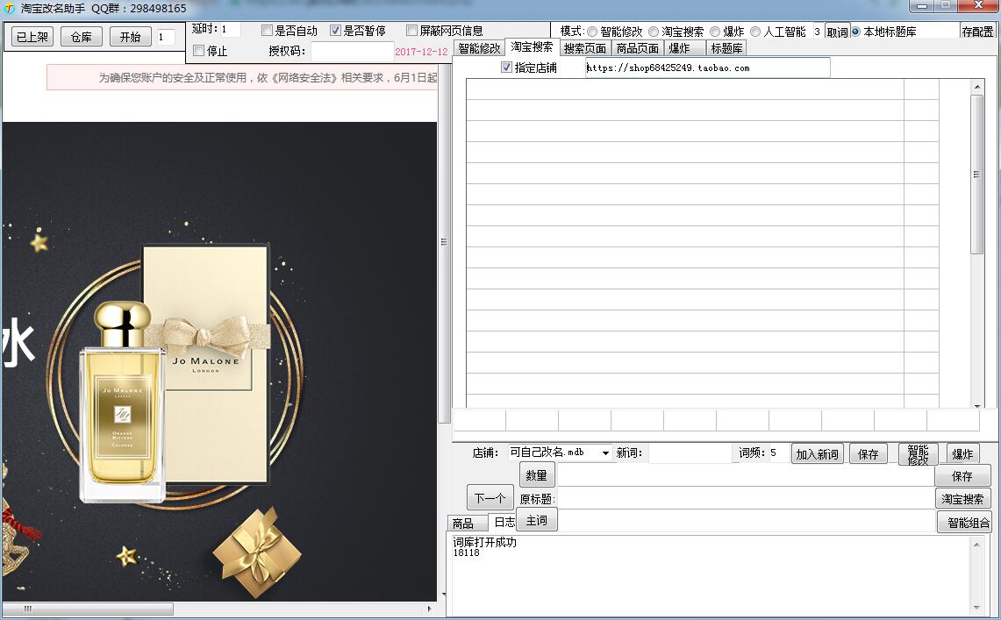Click the vertical splitter grip handle
Image resolution: width=1001 pixels, height=620 pixels.
(x=444, y=242)
